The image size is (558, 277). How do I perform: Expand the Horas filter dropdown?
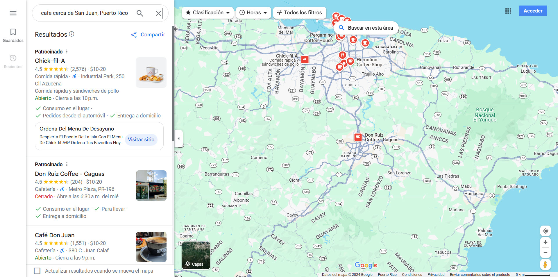(x=253, y=12)
